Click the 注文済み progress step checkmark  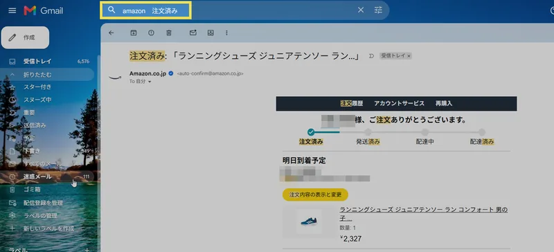click(x=311, y=132)
